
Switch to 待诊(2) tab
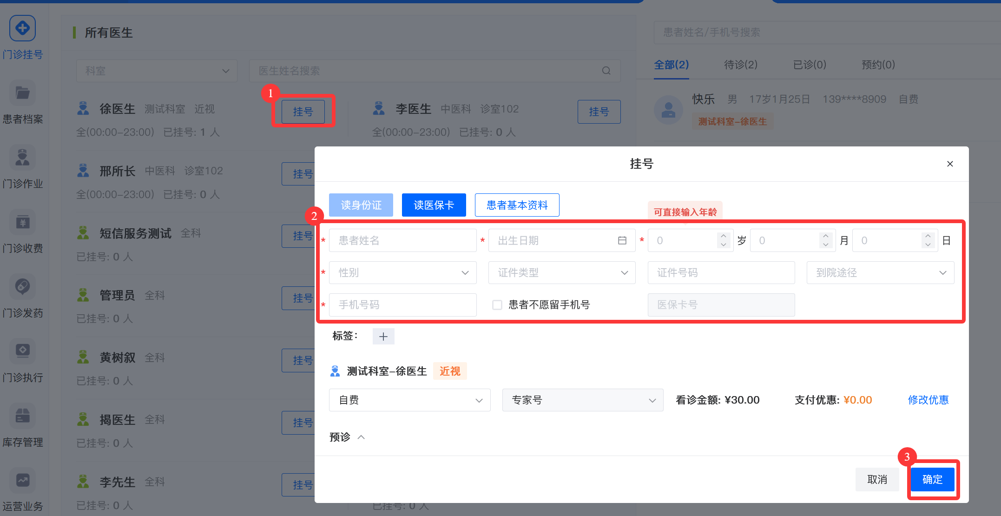click(x=740, y=65)
